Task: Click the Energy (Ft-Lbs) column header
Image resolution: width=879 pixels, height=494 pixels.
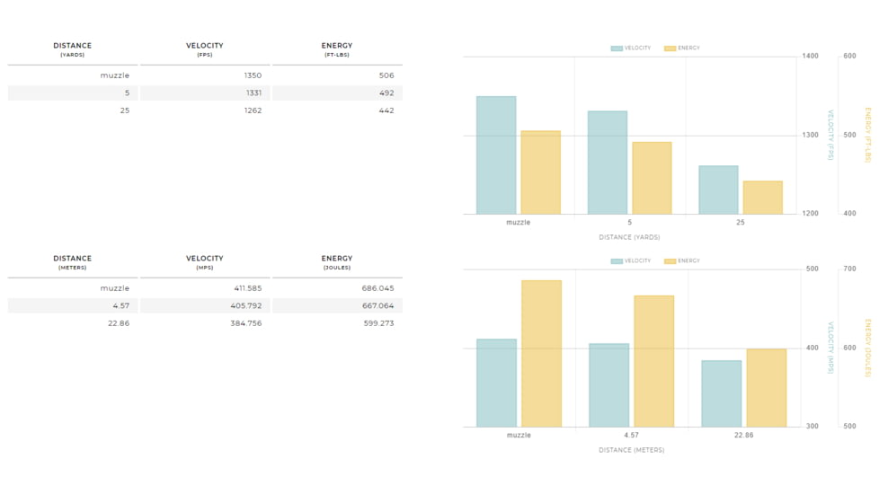Action: click(337, 49)
